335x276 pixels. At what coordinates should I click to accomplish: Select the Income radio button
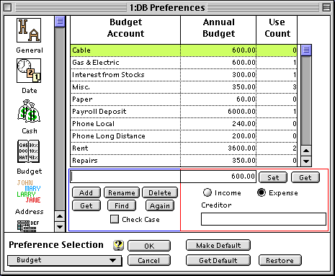tap(207, 192)
